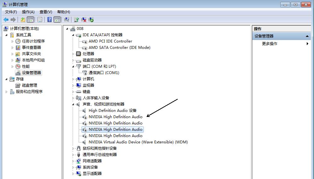
Task: Click the blue Help question mark icon
Action: [x=49, y=20]
